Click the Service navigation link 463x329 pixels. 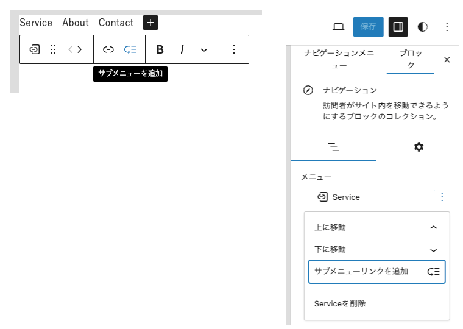(x=36, y=23)
